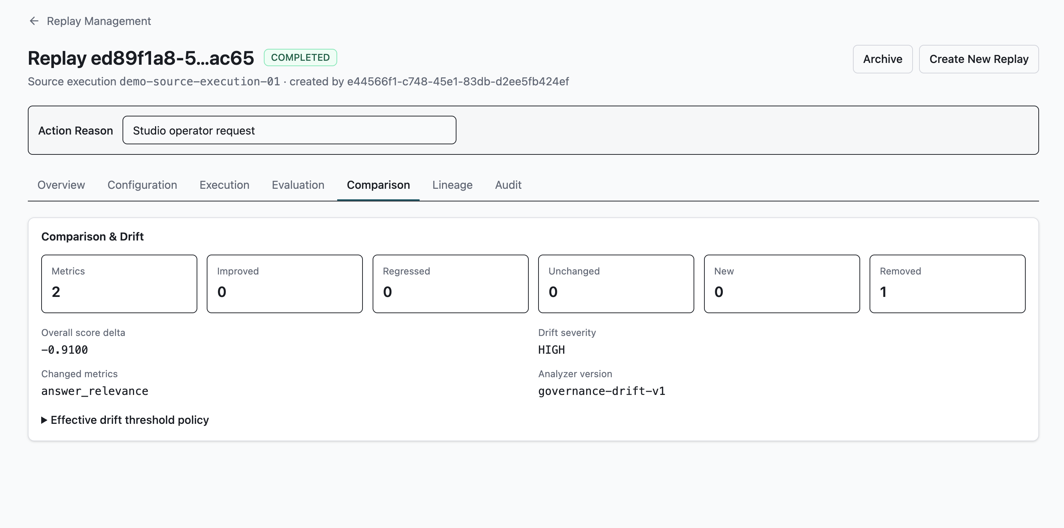Select the creator ID e44566f1-c748 text
The height and width of the screenshot is (528, 1064).
point(458,81)
